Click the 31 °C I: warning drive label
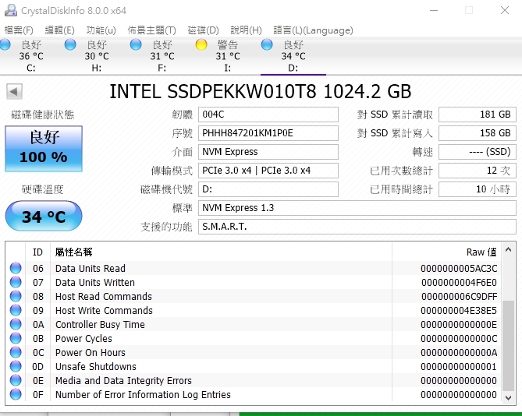 pyautogui.click(x=228, y=56)
